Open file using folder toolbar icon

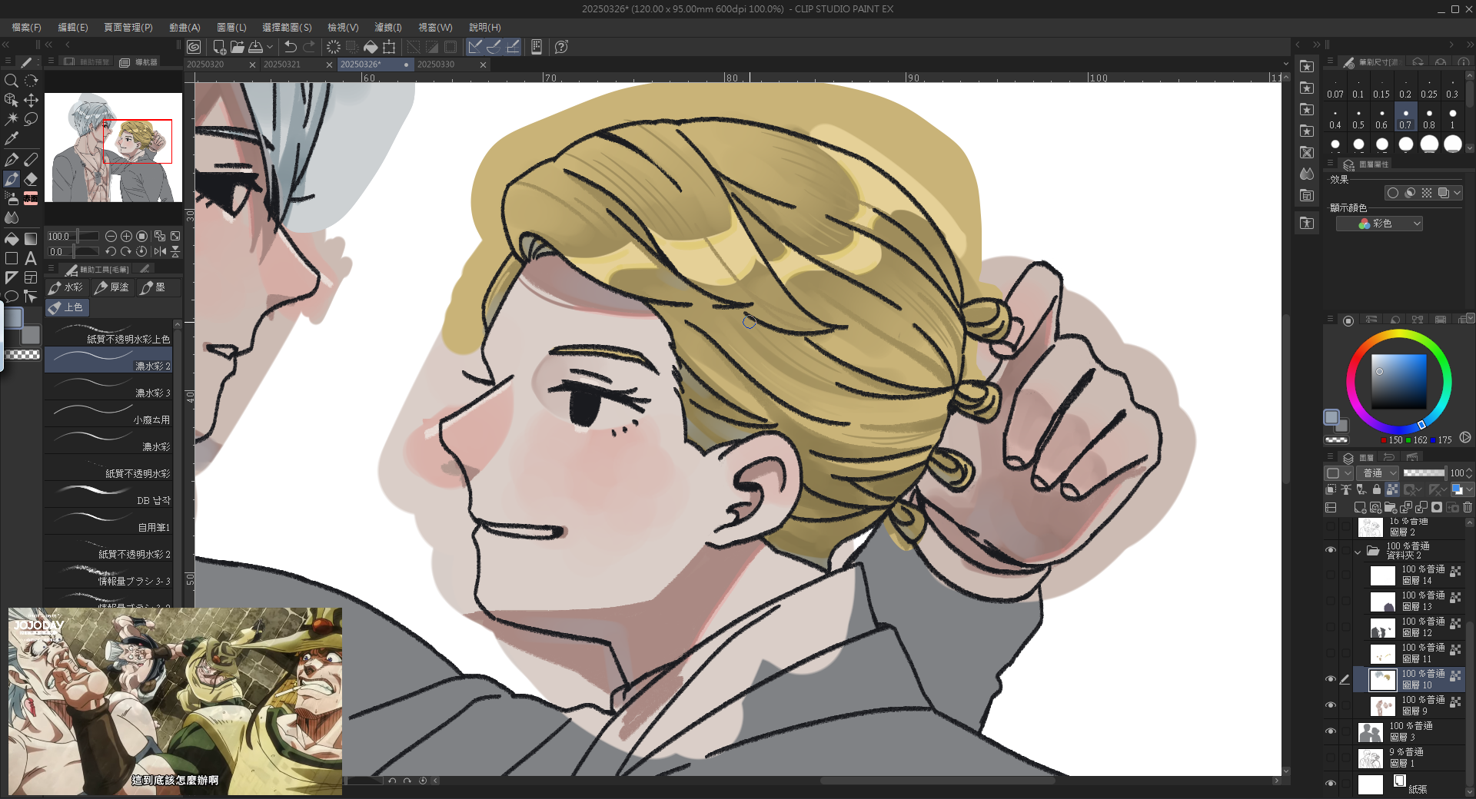[237, 47]
